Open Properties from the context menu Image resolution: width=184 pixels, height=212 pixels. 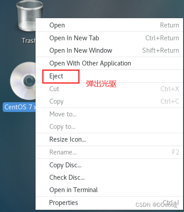(109, 203)
